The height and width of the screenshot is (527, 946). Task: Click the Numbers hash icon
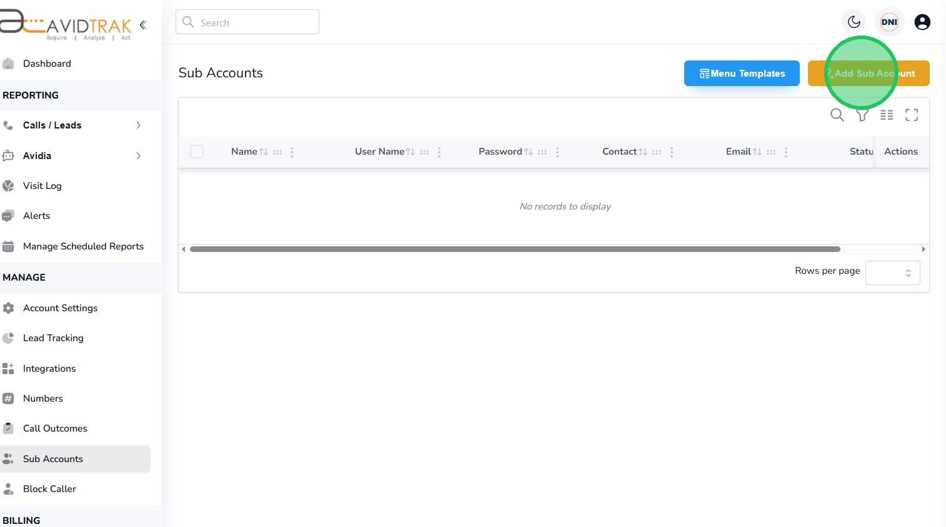tap(8, 399)
